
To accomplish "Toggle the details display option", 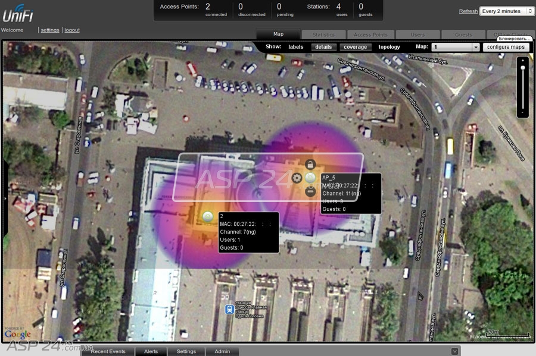I will (323, 47).
